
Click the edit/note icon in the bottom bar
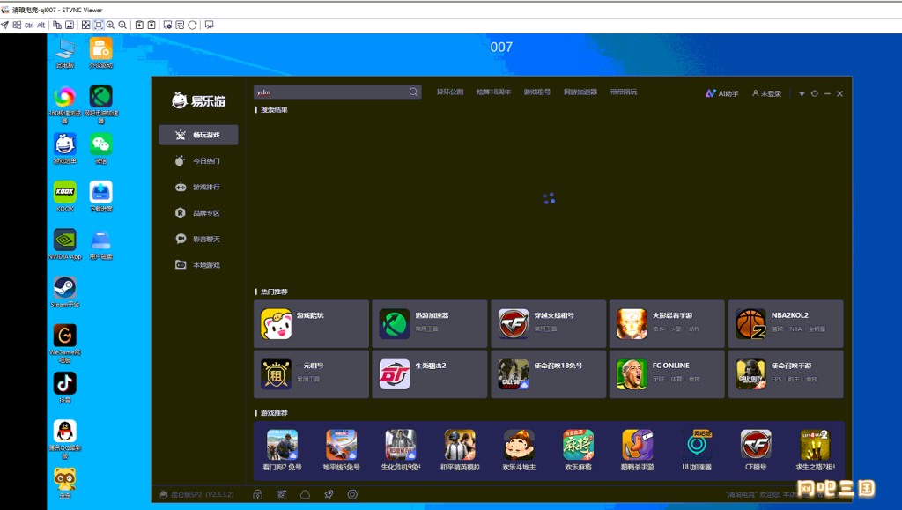[x=281, y=494]
